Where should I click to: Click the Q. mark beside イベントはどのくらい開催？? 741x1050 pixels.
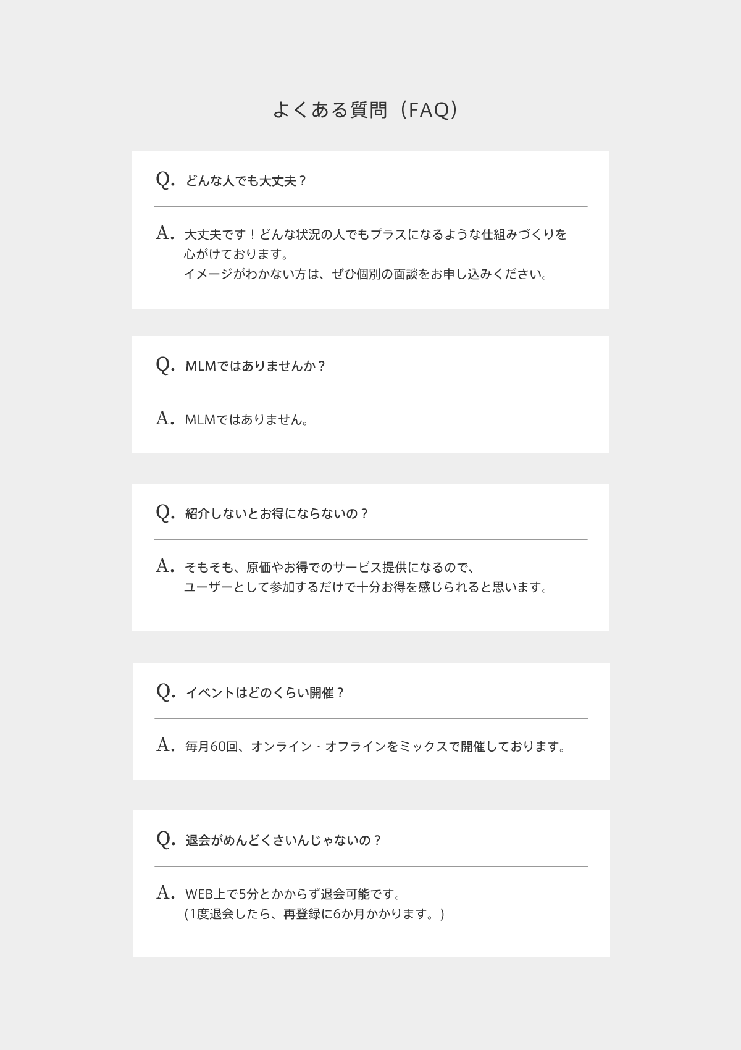[166, 691]
